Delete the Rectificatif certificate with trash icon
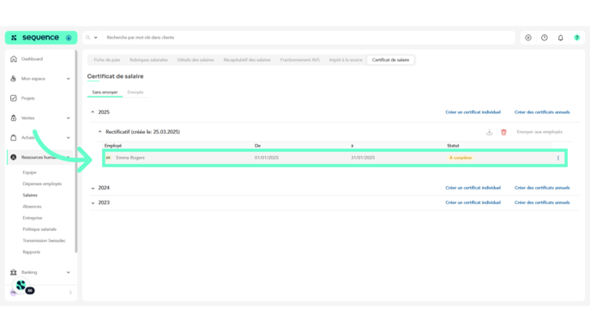The height and width of the screenshot is (332, 590). tap(503, 132)
